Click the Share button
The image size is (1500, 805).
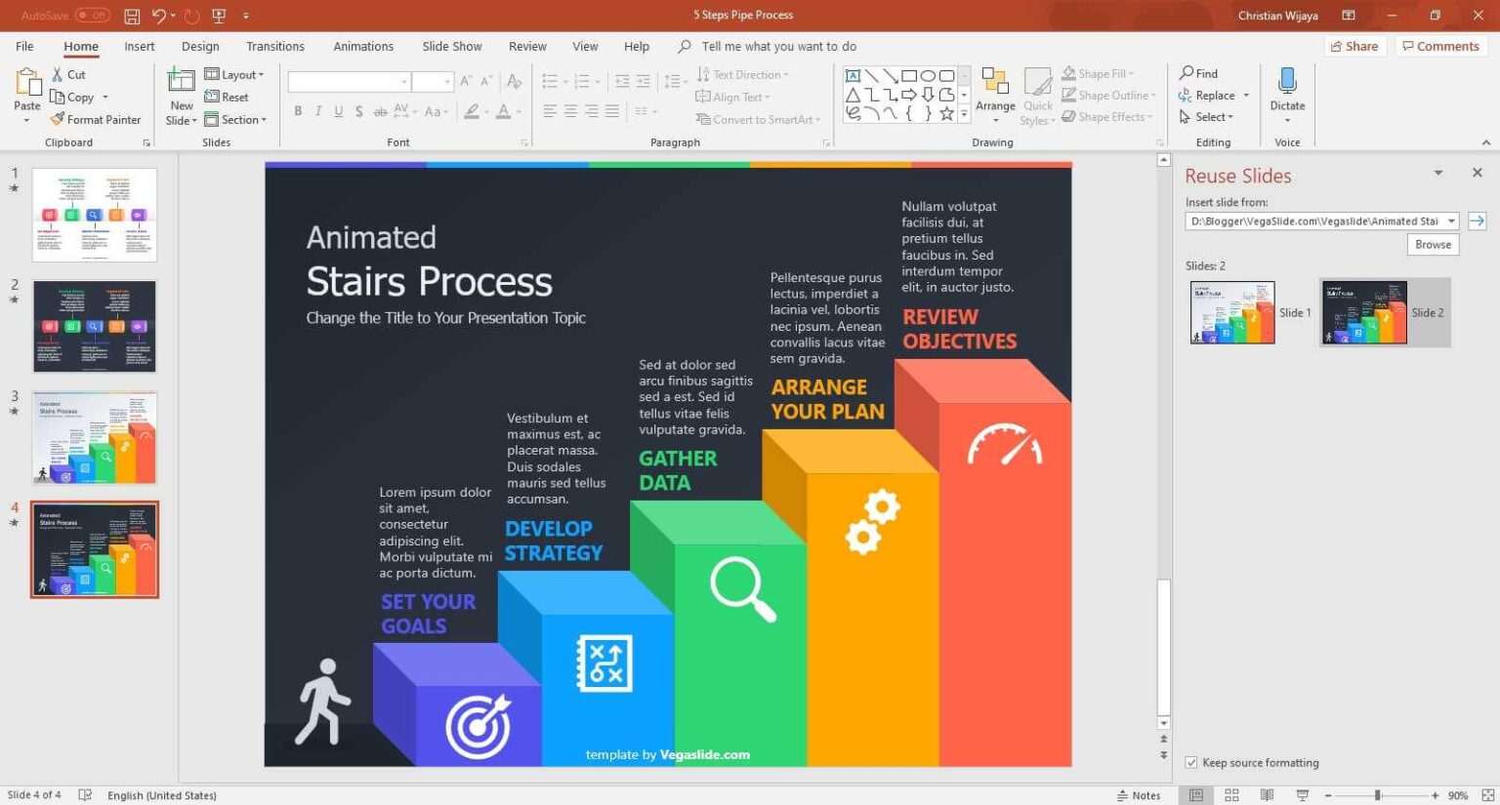(x=1354, y=46)
